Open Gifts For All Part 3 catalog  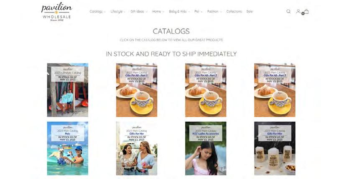(275, 90)
